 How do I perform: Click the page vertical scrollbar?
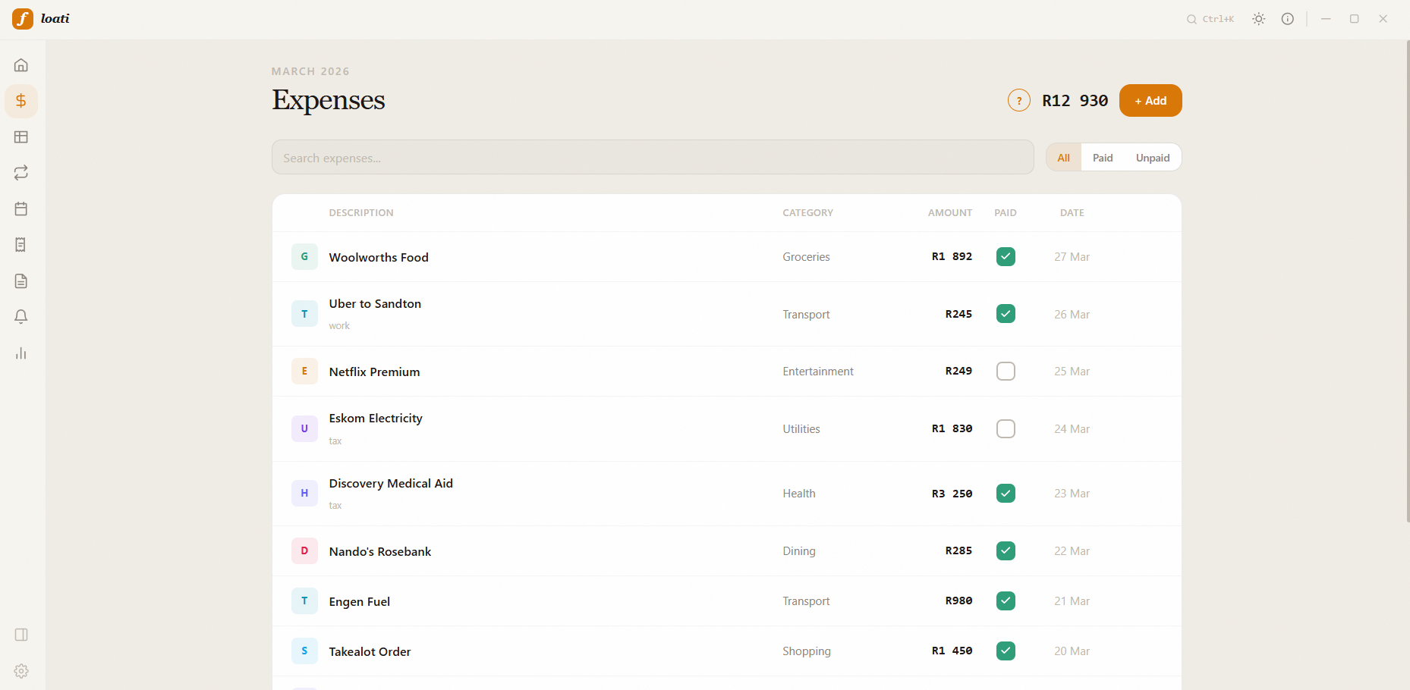click(1408, 281)
